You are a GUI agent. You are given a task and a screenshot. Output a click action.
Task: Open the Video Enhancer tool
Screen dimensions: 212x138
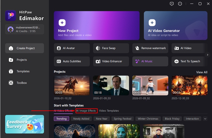point(111,61)
